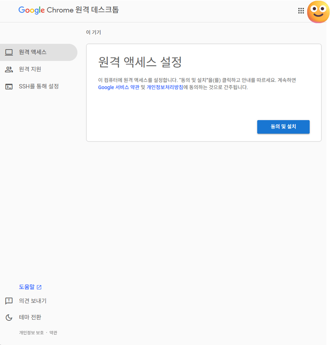Viewport: 330px width, 345px height.
Task: Click the 원격 액세스 설정 card heading
Action: click(140, 62)
